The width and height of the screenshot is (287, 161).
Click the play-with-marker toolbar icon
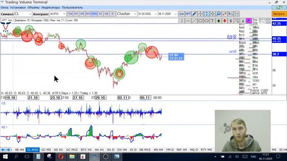231,14
